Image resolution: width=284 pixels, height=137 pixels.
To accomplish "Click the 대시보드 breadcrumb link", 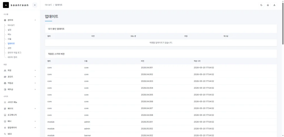I will click(48, 5).
